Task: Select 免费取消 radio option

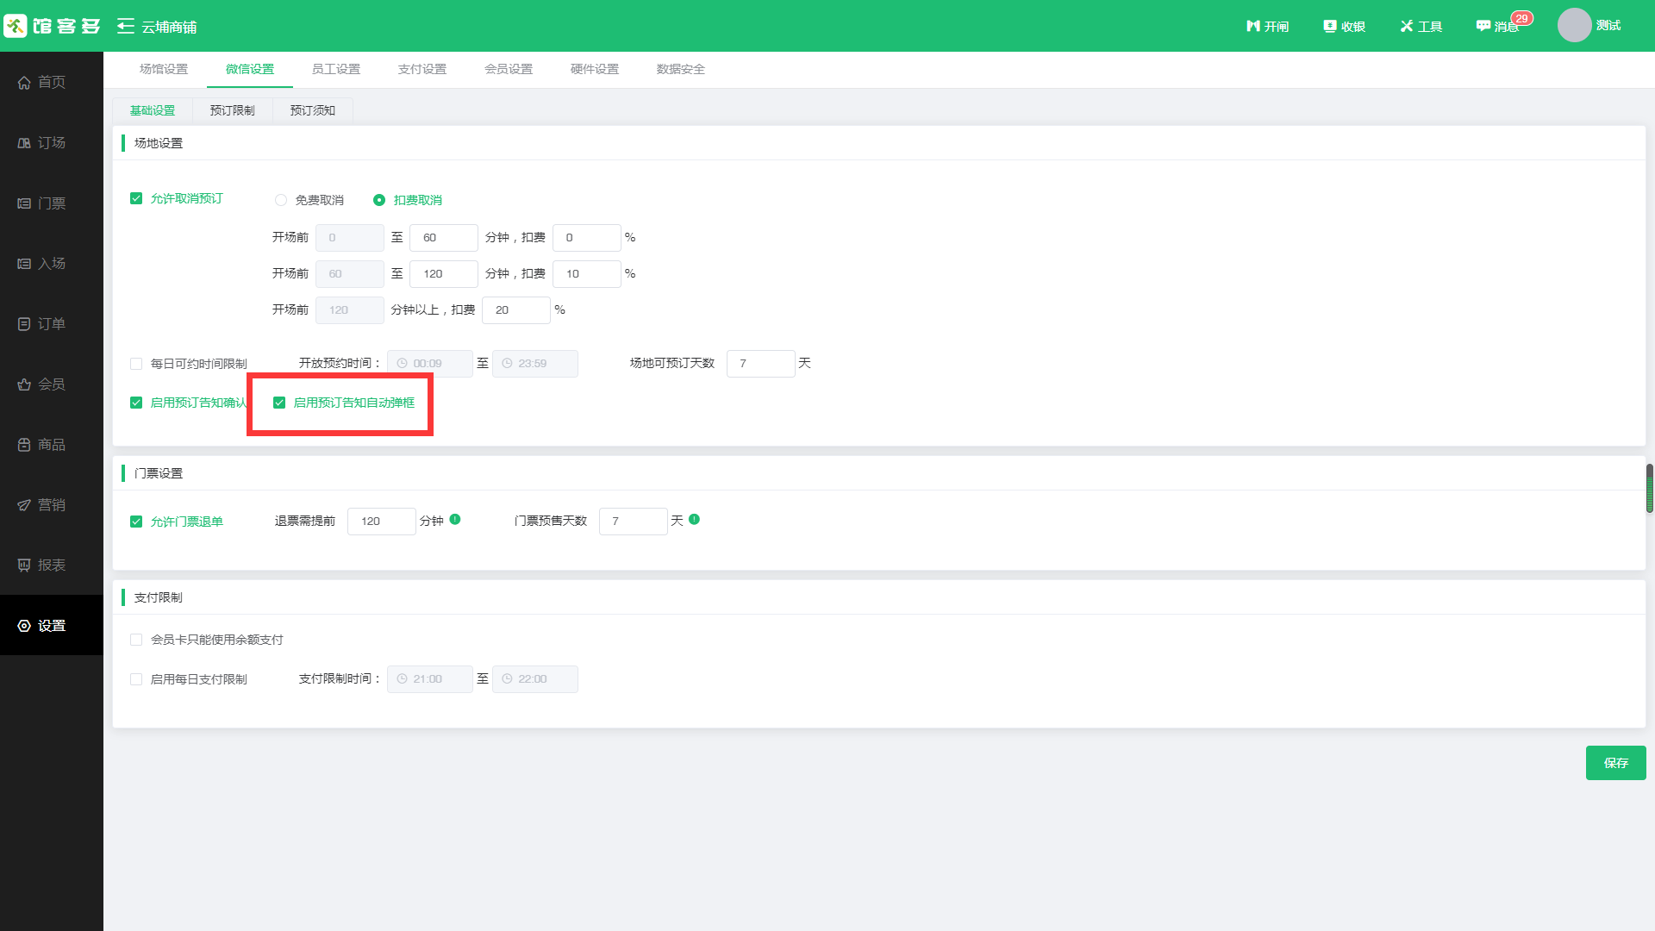Action: coord(281,200)
